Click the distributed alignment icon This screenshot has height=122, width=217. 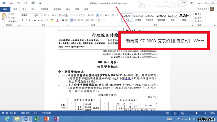pos(87,20)
